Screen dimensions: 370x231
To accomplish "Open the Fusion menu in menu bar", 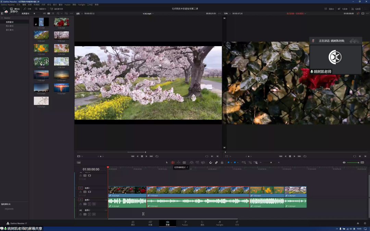I will tap(67, 5).
